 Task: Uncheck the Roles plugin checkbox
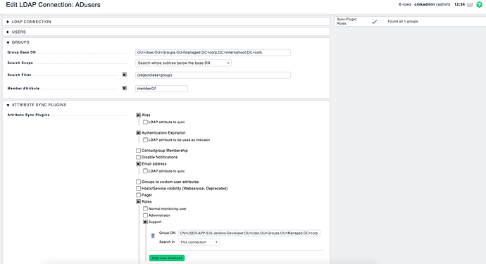point(138,202)
